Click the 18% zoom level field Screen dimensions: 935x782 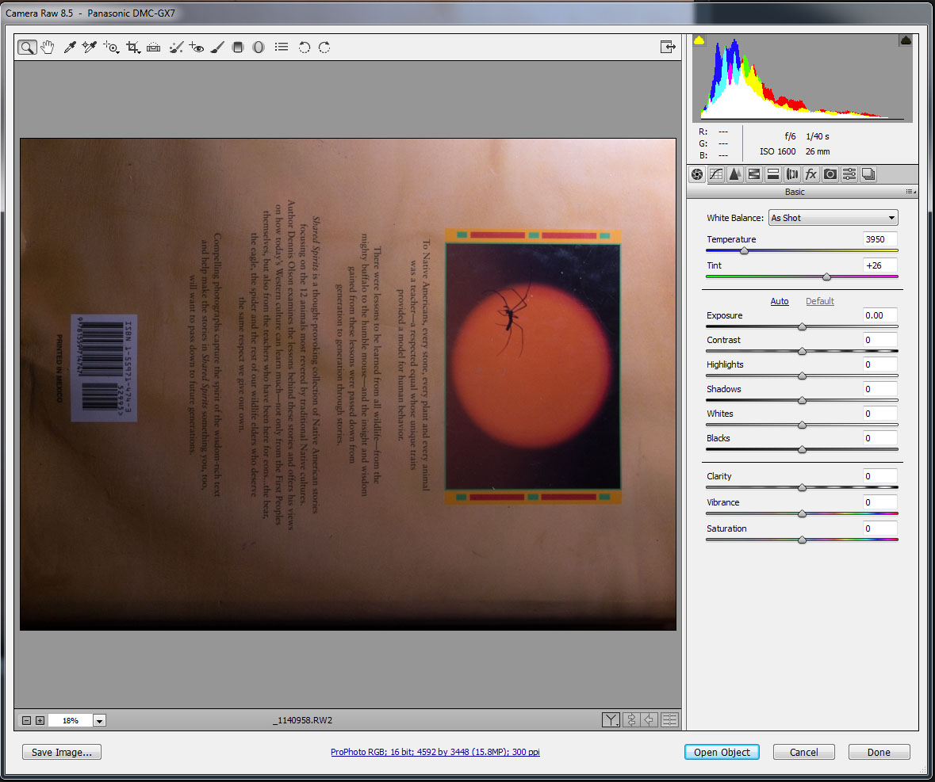(x=71, y=721)
